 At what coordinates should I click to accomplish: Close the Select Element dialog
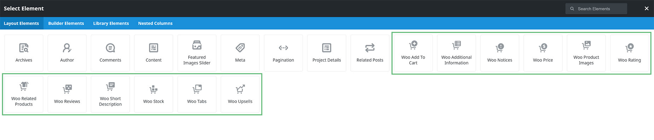click(647, 8)
